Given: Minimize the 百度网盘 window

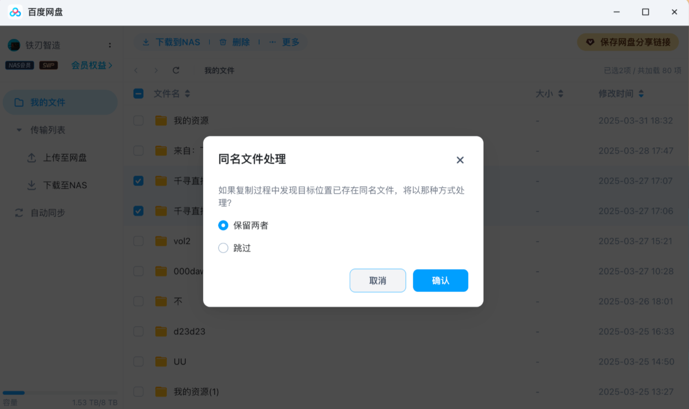Looking at the screenshot, I should [617, 12].
